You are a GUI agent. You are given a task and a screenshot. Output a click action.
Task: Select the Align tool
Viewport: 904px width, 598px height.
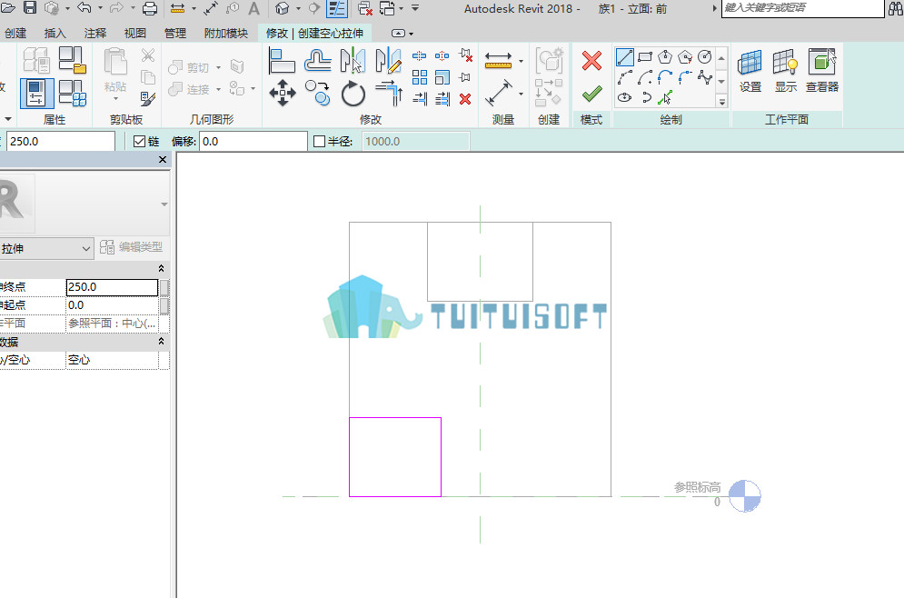tap(282, 61)
